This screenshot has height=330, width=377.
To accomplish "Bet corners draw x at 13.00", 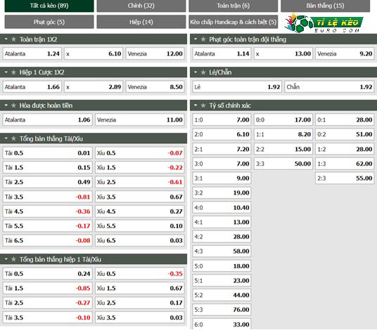I will point(283,53).
